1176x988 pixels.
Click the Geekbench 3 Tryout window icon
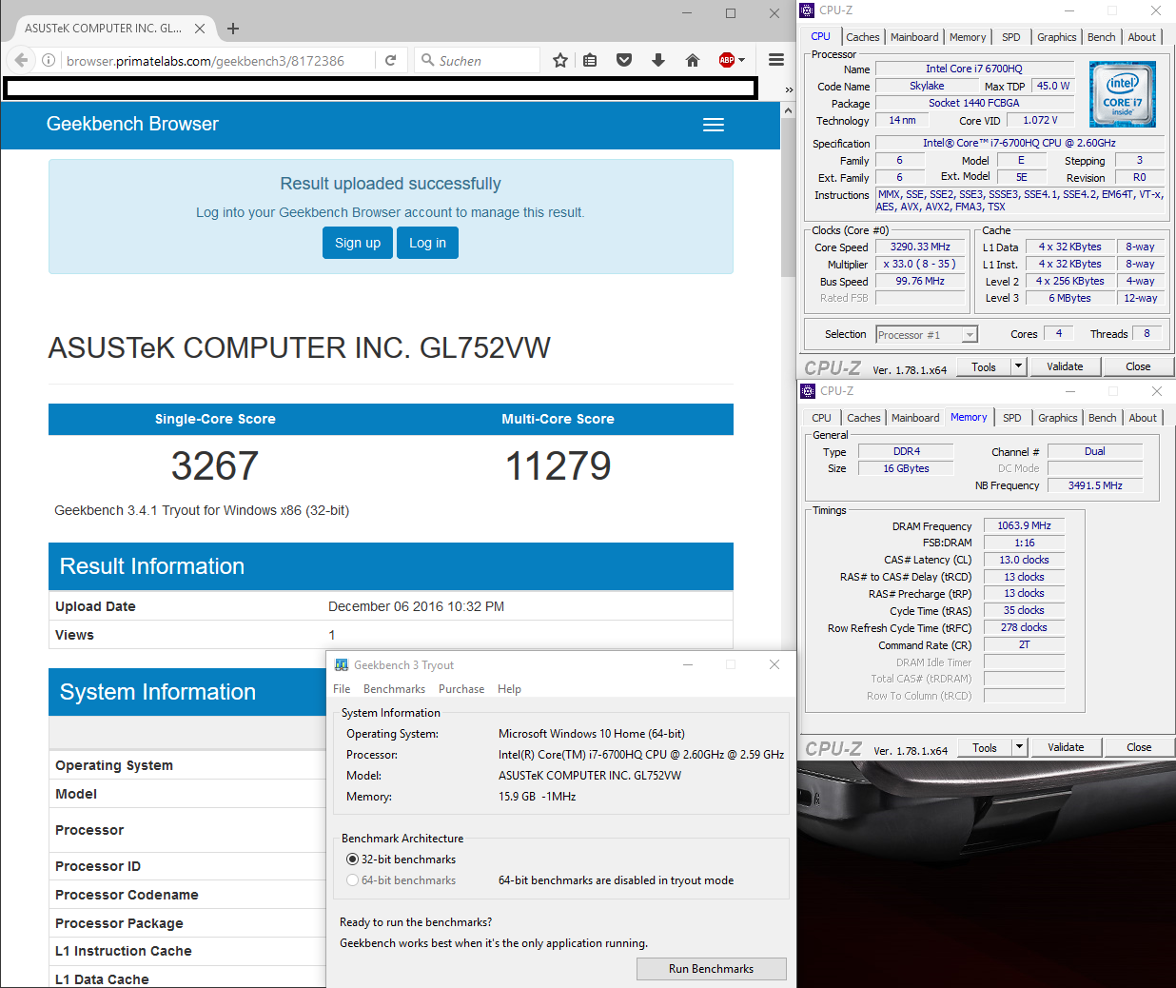click(x=342, y=665)
